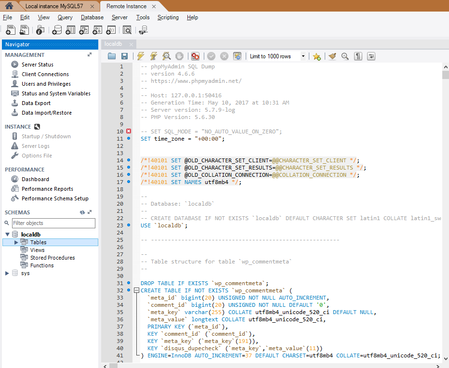Open the Query menu

[65, 17]
